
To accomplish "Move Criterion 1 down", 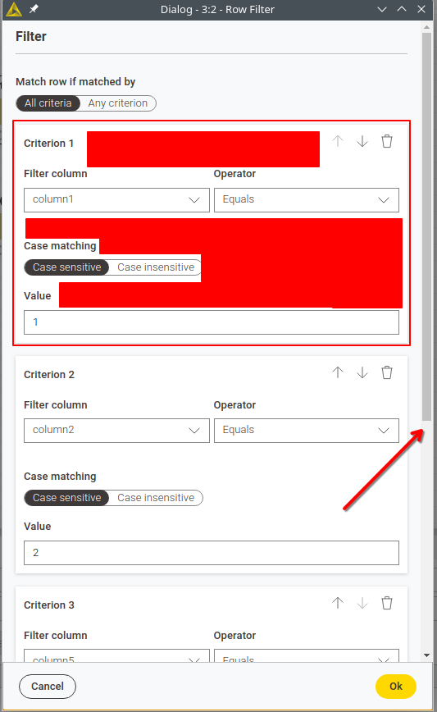I will tap(362, 141).
